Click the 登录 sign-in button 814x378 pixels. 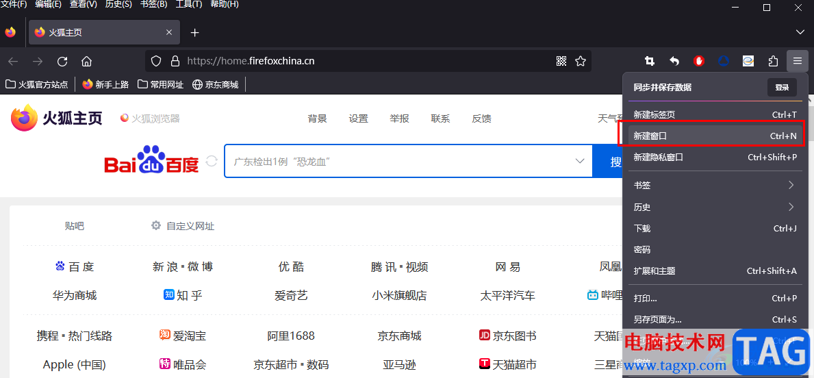pos(782,88)
